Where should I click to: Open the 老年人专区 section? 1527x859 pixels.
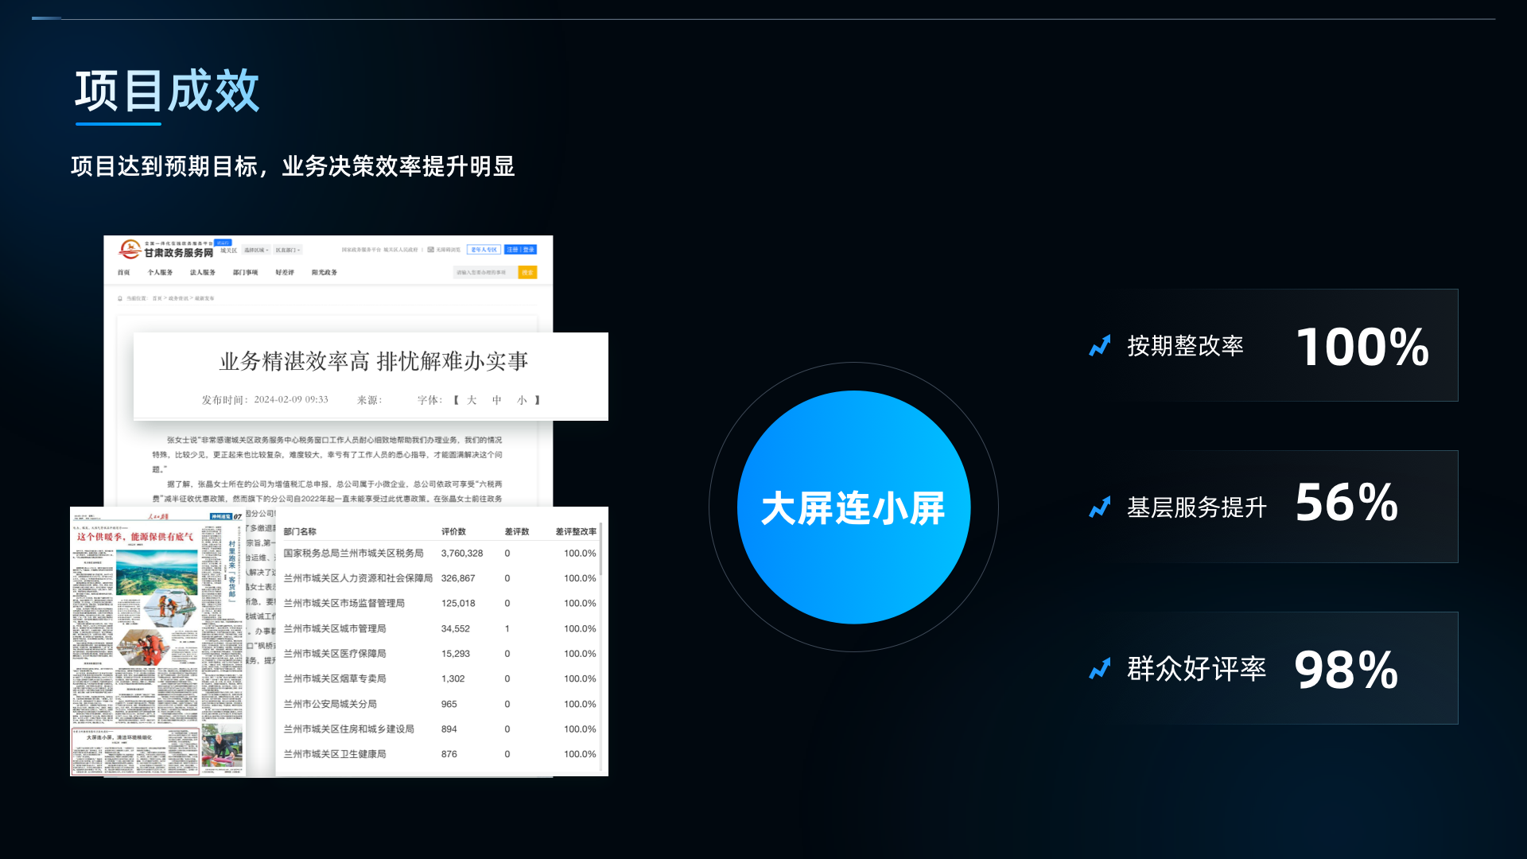click(484, 249)
